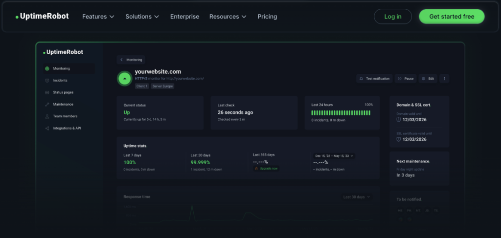Click the Last 24 hours uptime bar
This screenshot has width=501, height=238.
[x=341, y=112]
